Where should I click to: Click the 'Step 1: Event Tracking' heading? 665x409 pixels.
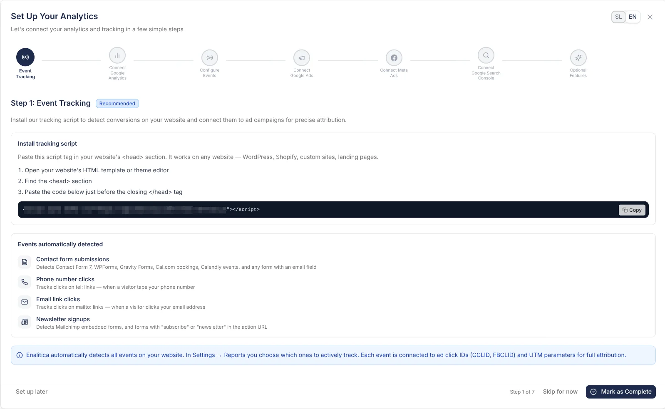(51, 103)
